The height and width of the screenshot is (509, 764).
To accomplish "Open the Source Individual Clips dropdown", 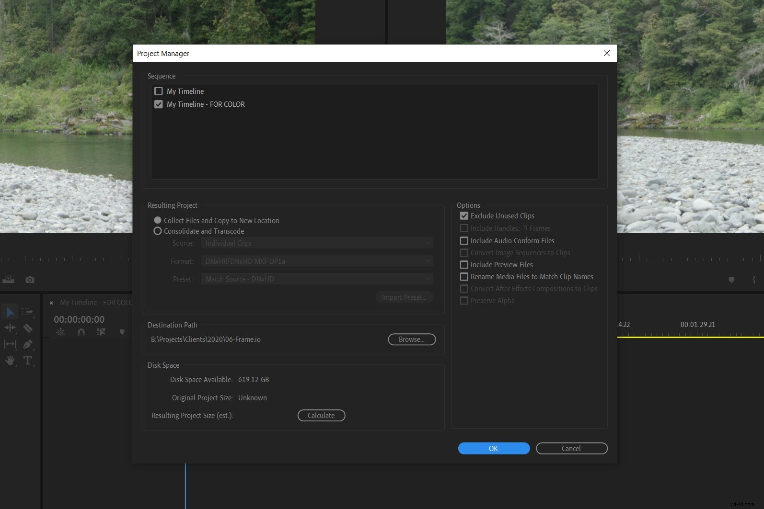I will pos(317,243).
